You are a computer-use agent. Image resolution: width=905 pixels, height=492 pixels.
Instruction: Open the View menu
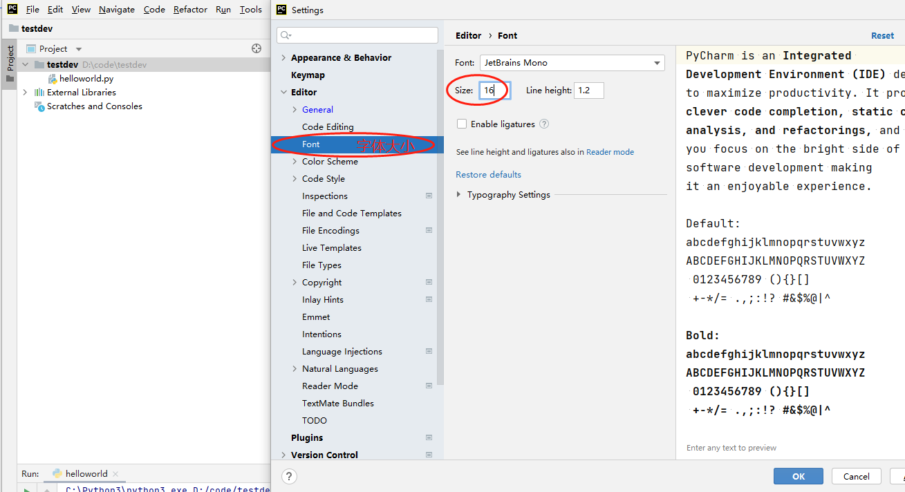tap(81, 10)
